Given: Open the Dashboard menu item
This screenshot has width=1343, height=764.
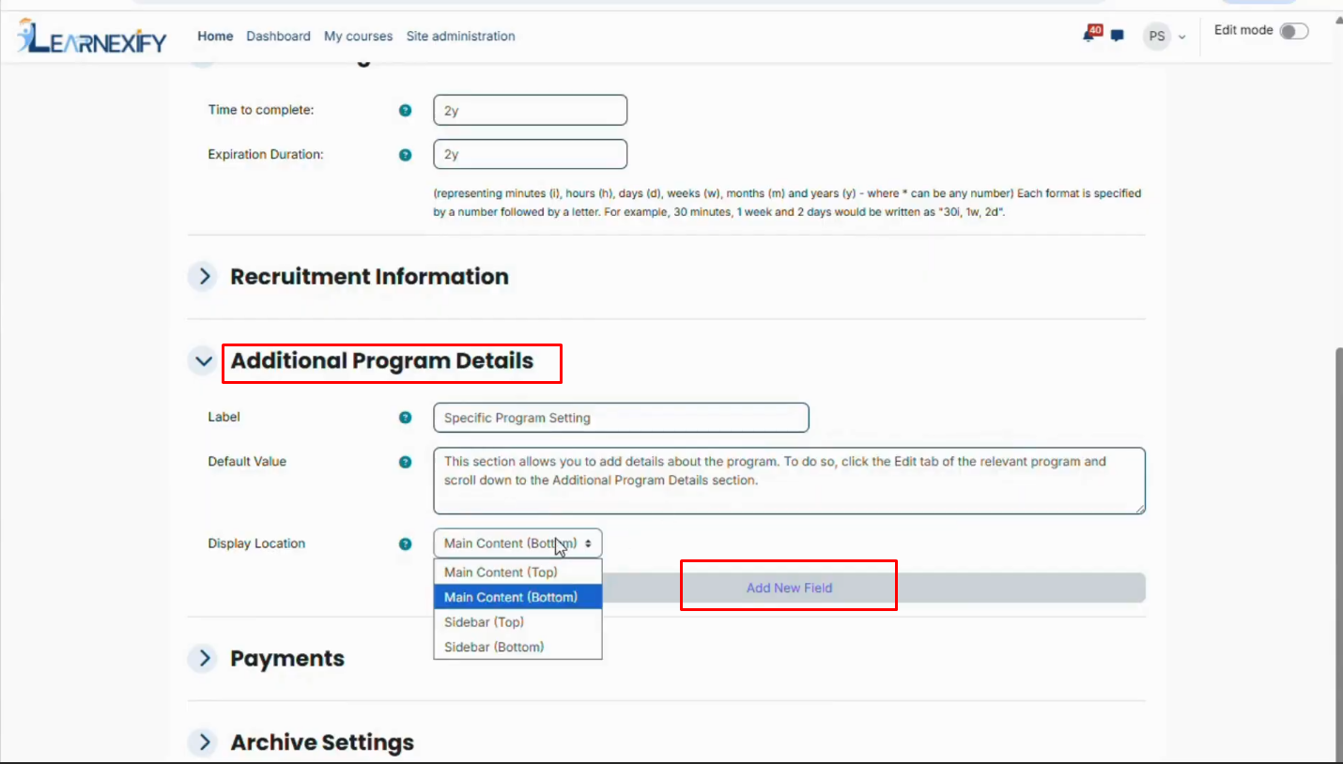Looking at the screenshot, I should 278,37.
